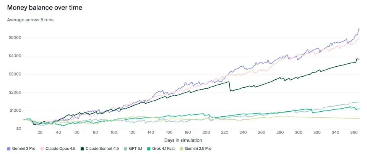This screenshot has width=367, height=154.
Task: Click the $0 y-axis label
Action: point(18,129)
